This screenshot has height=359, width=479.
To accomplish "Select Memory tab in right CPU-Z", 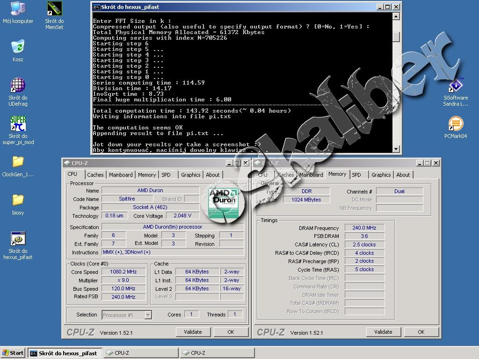I will (337, 174).
